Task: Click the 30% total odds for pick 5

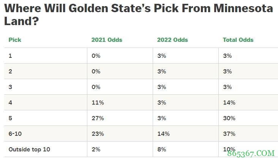Action: pyautogui.click(x=229, y=118)
